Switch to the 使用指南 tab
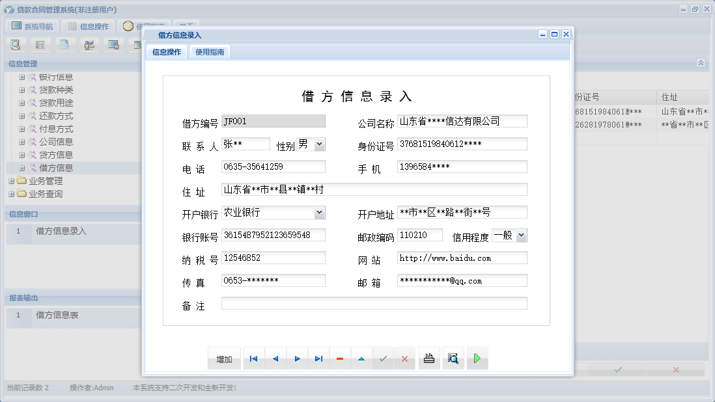 [x=210, y=52]
